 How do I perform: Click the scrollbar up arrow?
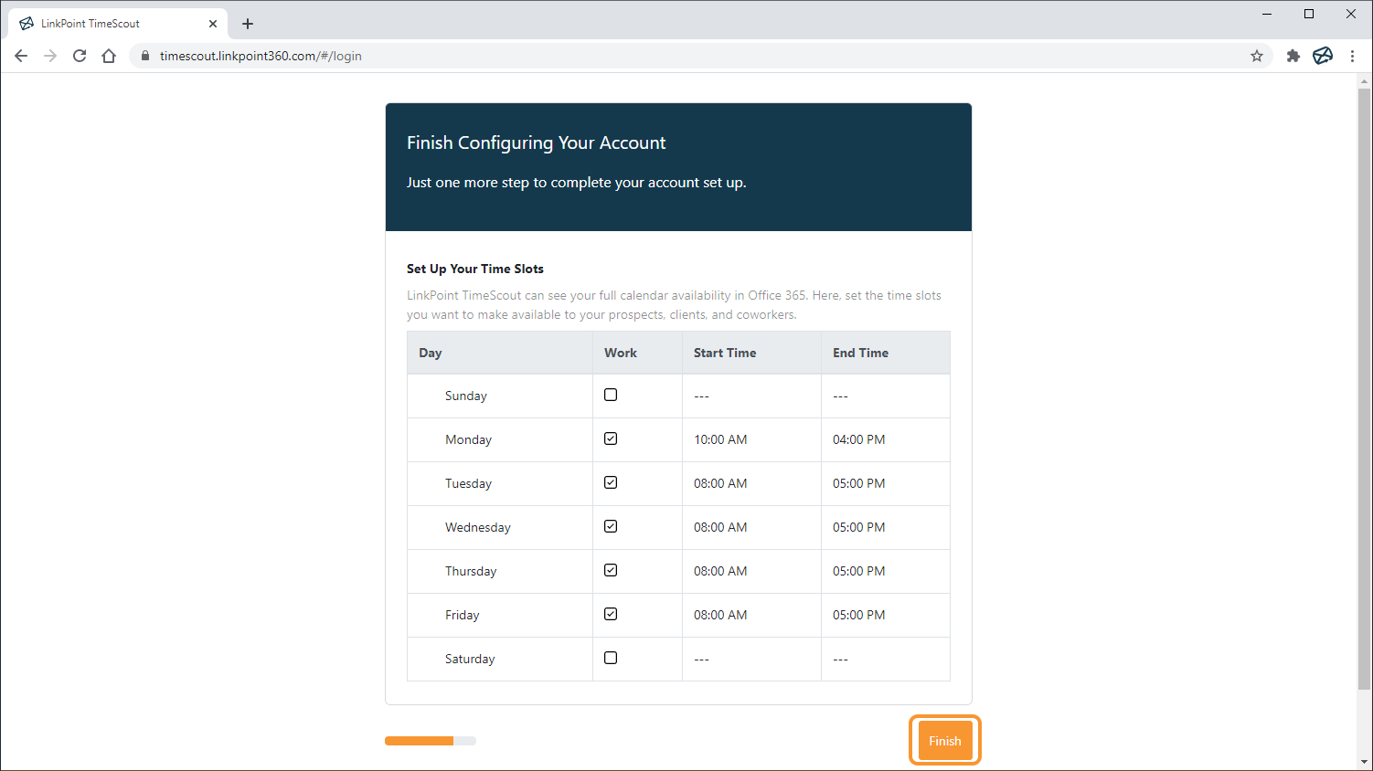click(1364, 80)
